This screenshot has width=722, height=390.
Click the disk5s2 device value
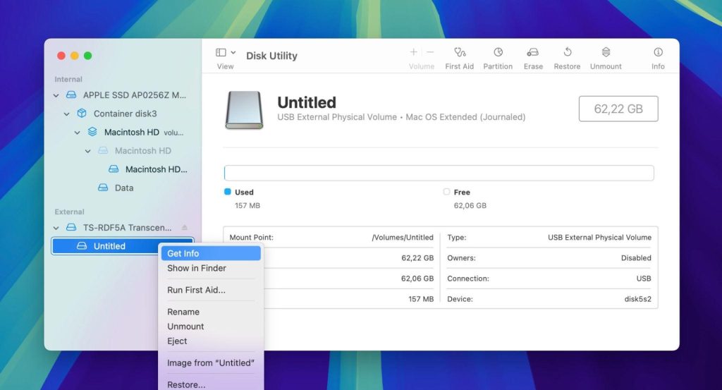(637, 299)
